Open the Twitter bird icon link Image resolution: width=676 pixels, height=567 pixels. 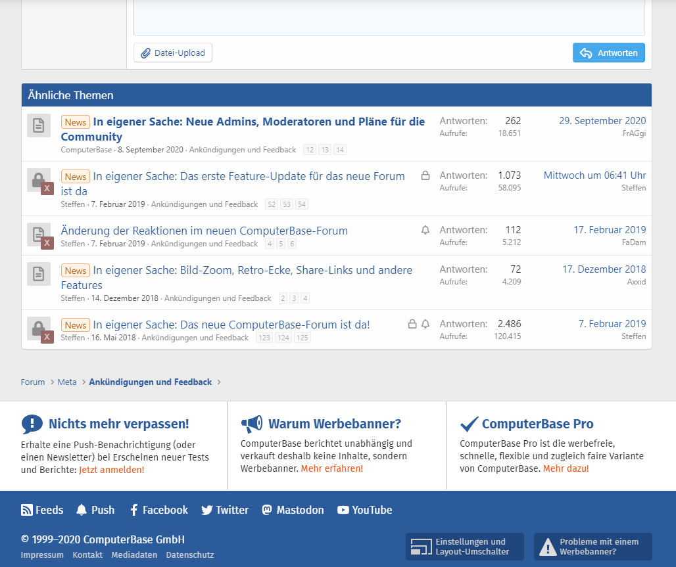click(207, 510)
